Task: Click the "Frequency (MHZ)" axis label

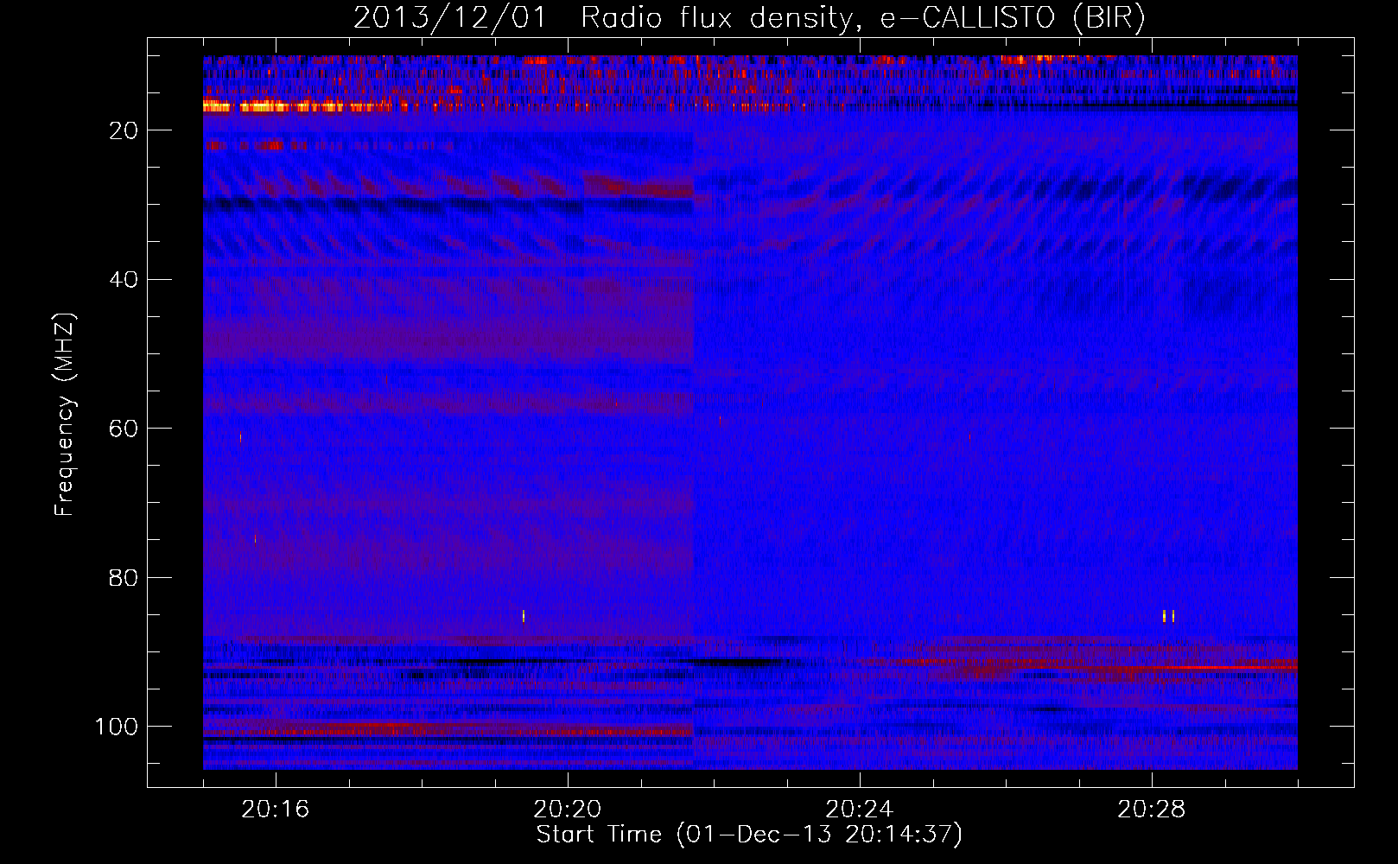Action: click(x=66, y=414)
